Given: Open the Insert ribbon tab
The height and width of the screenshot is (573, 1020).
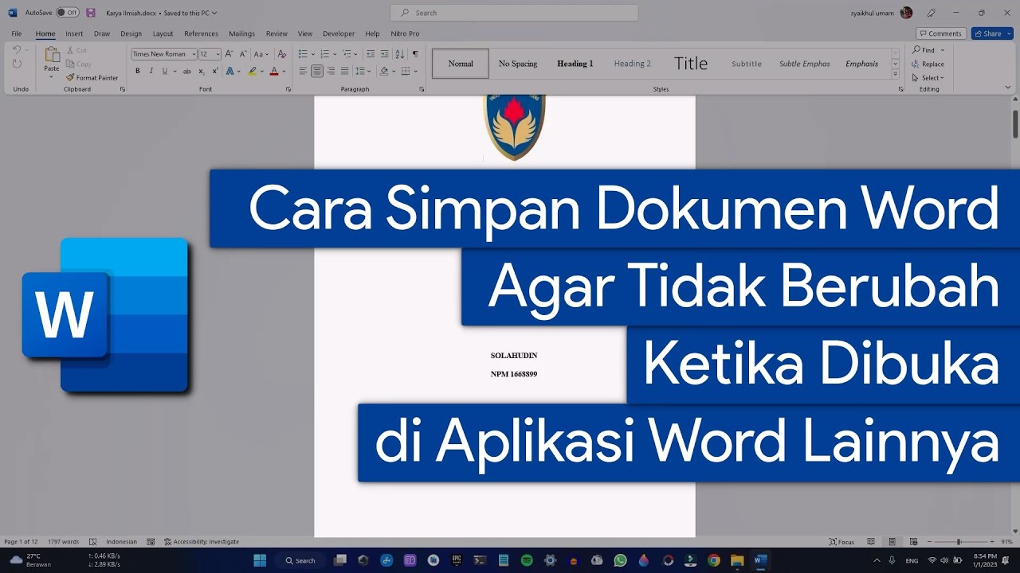Looking at the screenshot, I should (74, 33).
